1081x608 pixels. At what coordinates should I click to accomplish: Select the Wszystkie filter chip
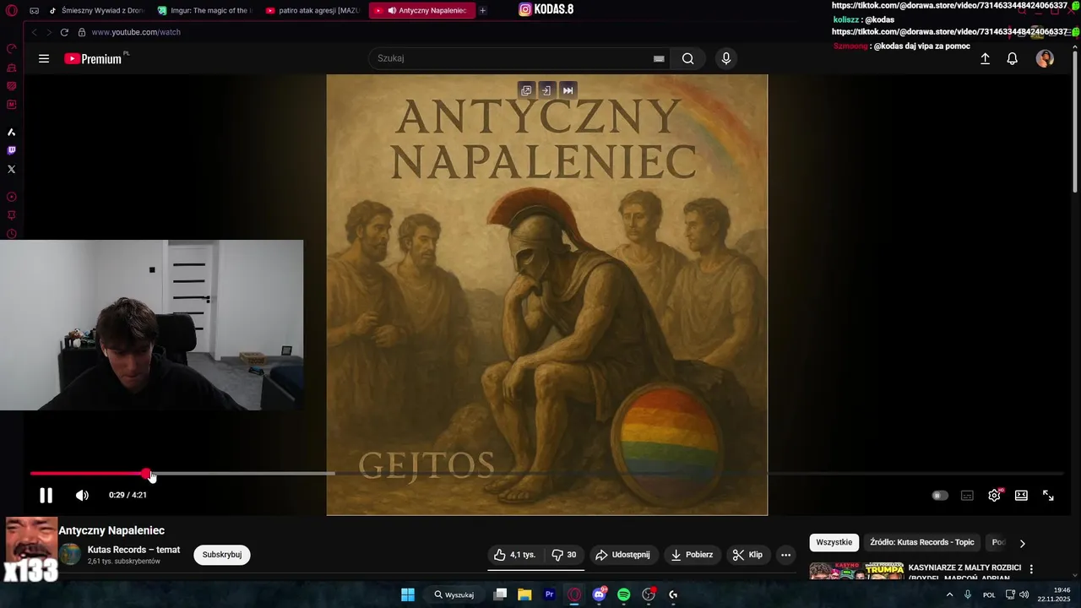click(x=834, y=542)
